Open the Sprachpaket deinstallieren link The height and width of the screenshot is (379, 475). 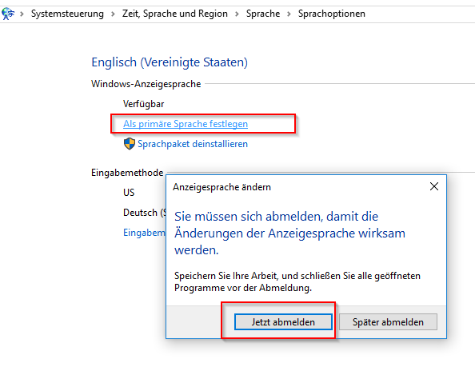coord(193,144)
